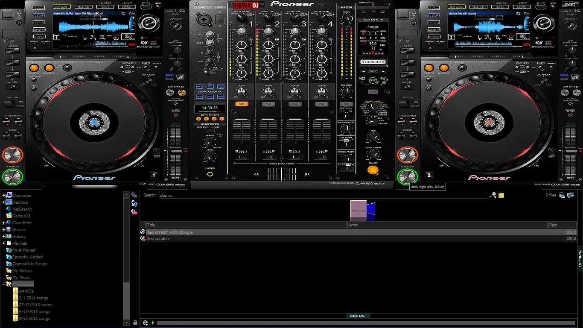
Task: Start the left deck with its green play/pause button
Action: [x=12, y=177]
